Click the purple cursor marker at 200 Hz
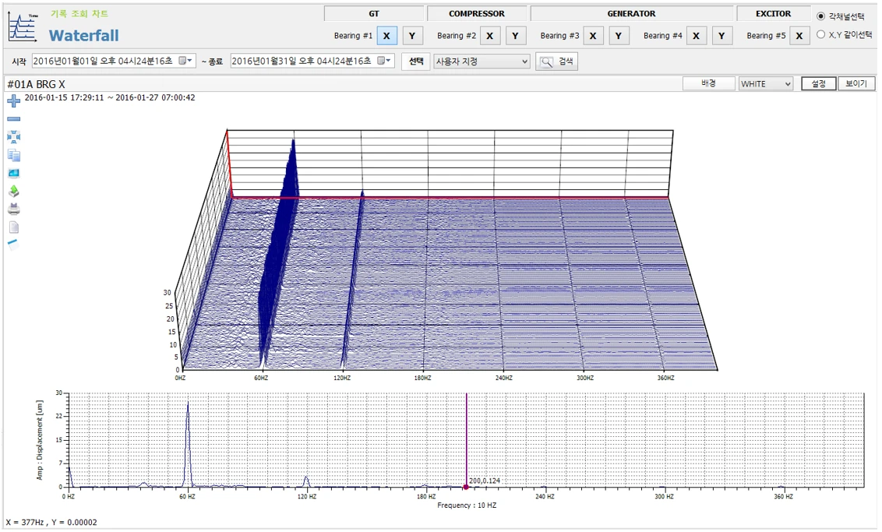 (466, 487)
